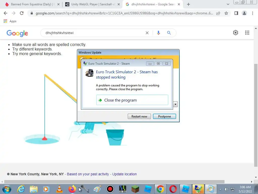Open Windows Media Player from taskbar

[x=46, y=189]
